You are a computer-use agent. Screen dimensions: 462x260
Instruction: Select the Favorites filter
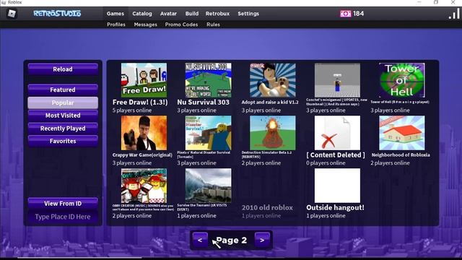click(63, 141)
